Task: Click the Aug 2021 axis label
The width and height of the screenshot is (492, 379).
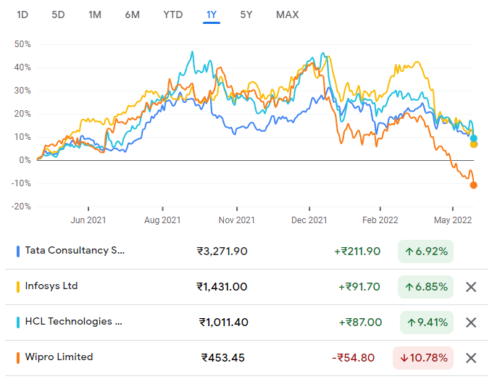Action: [162, 220]
